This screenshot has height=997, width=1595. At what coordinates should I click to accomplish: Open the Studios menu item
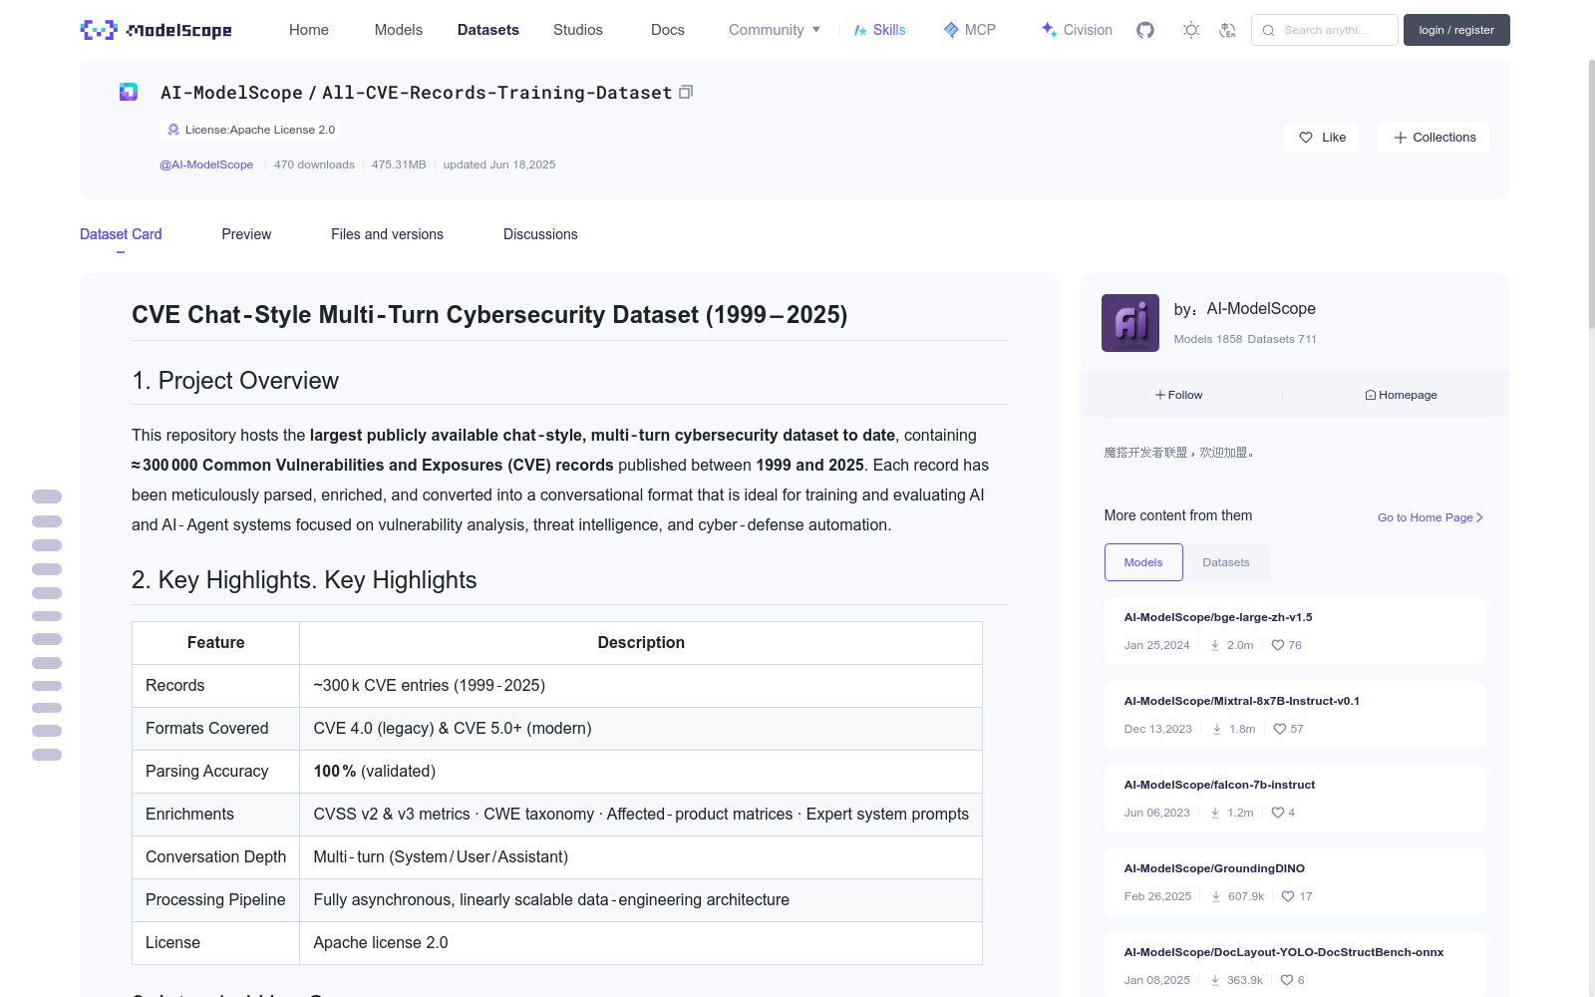click(578, 30)
